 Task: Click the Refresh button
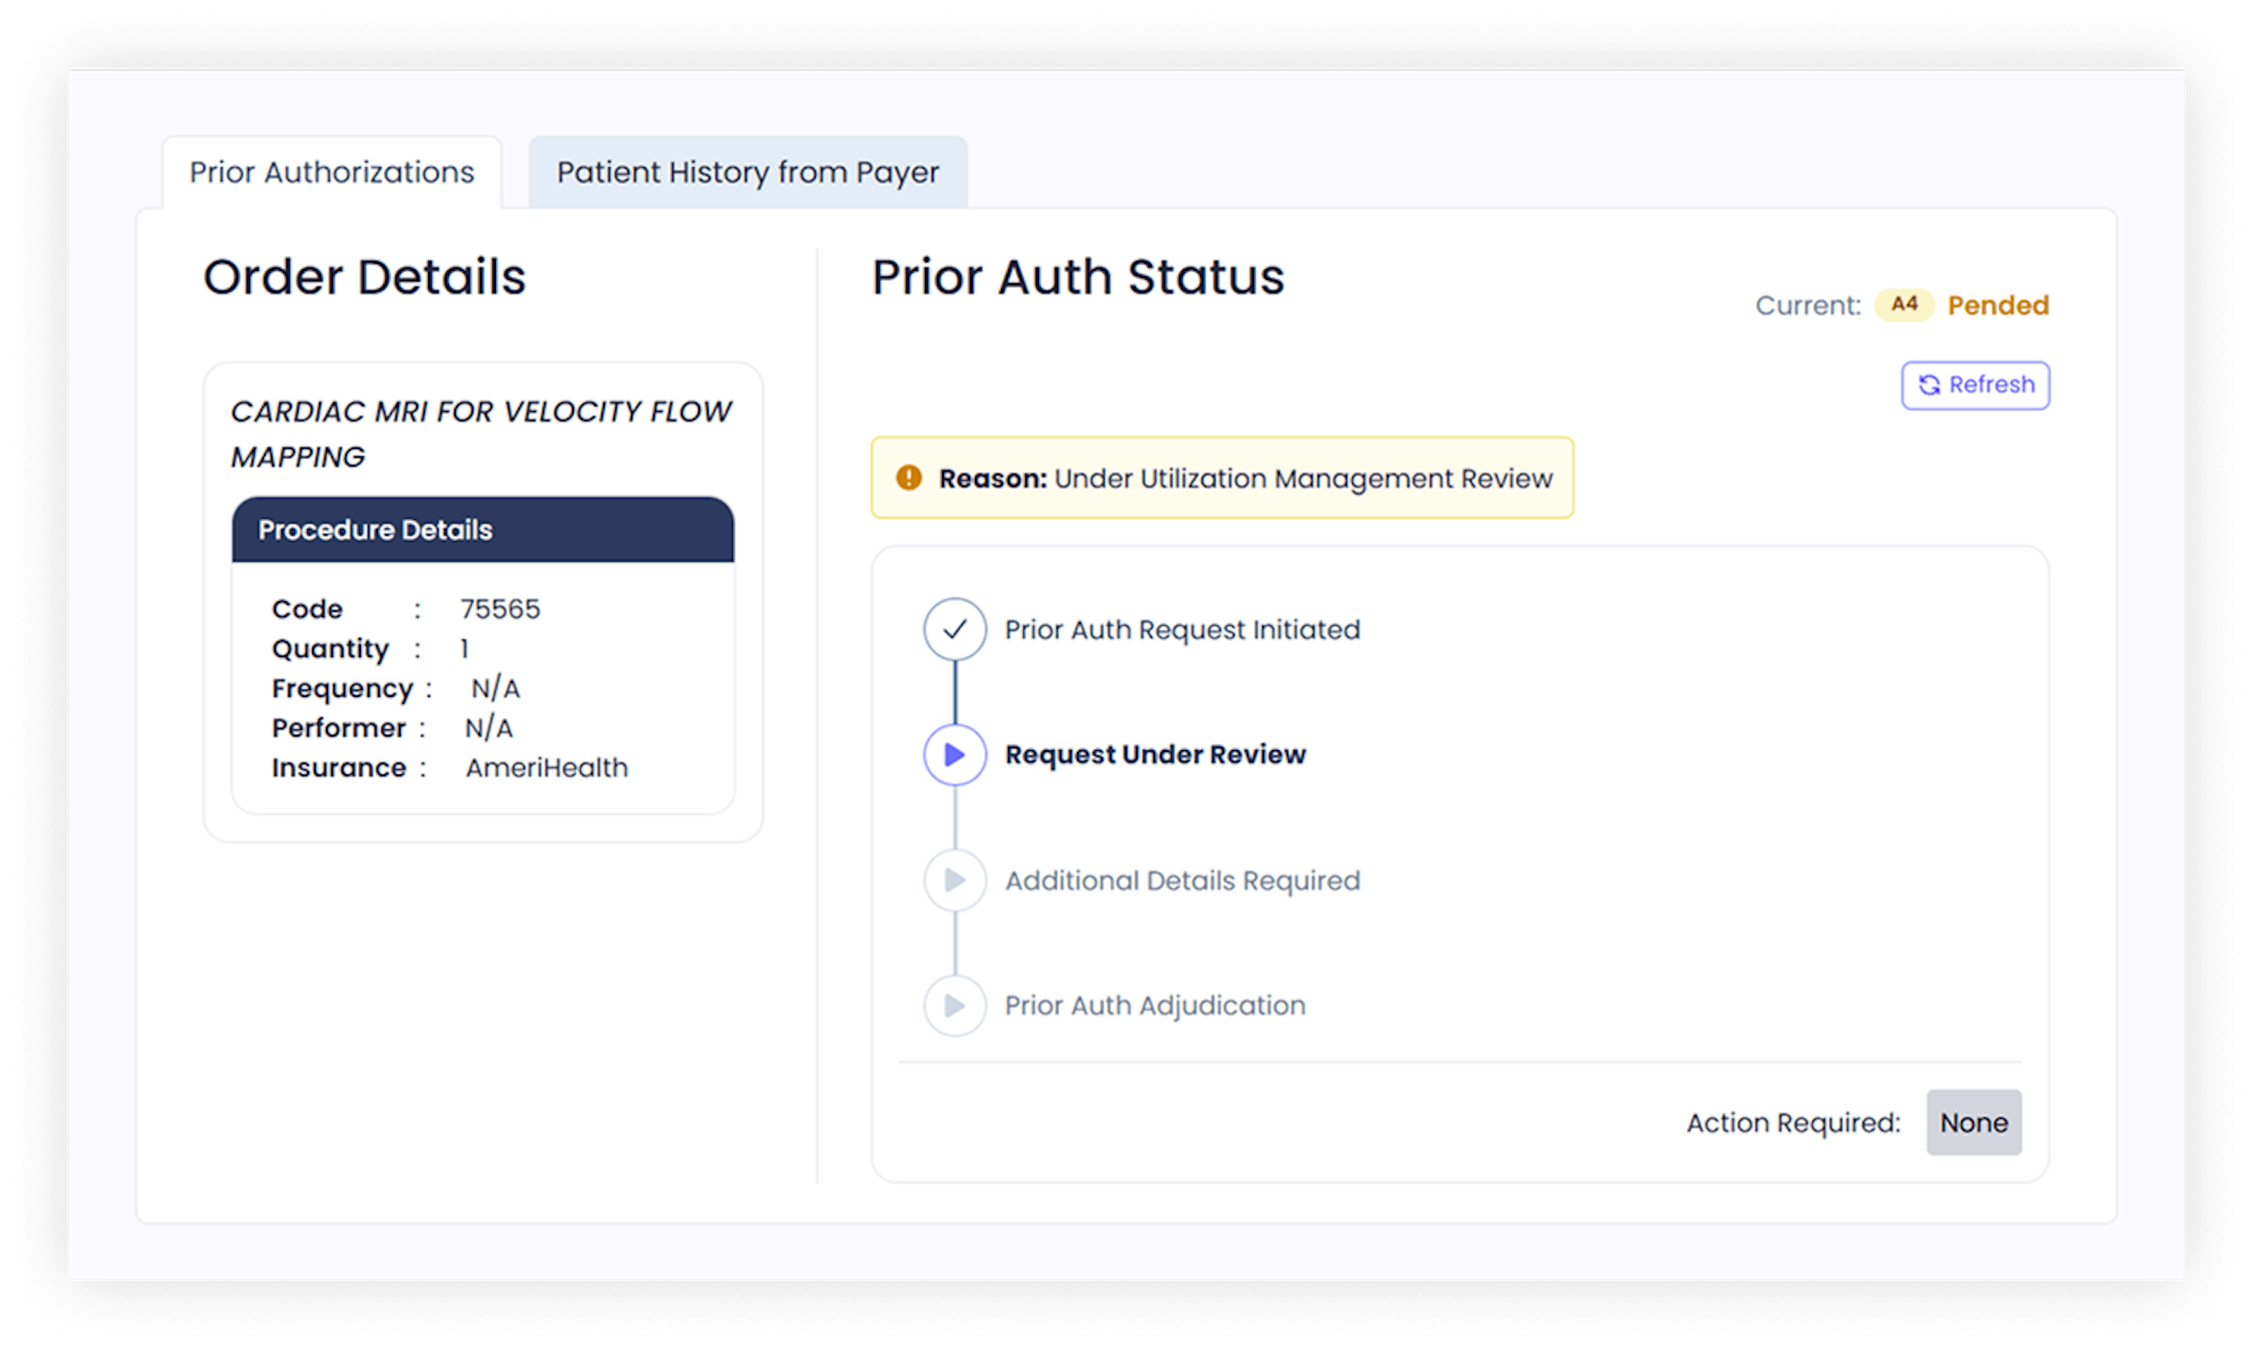click(x=1975, y=385)
